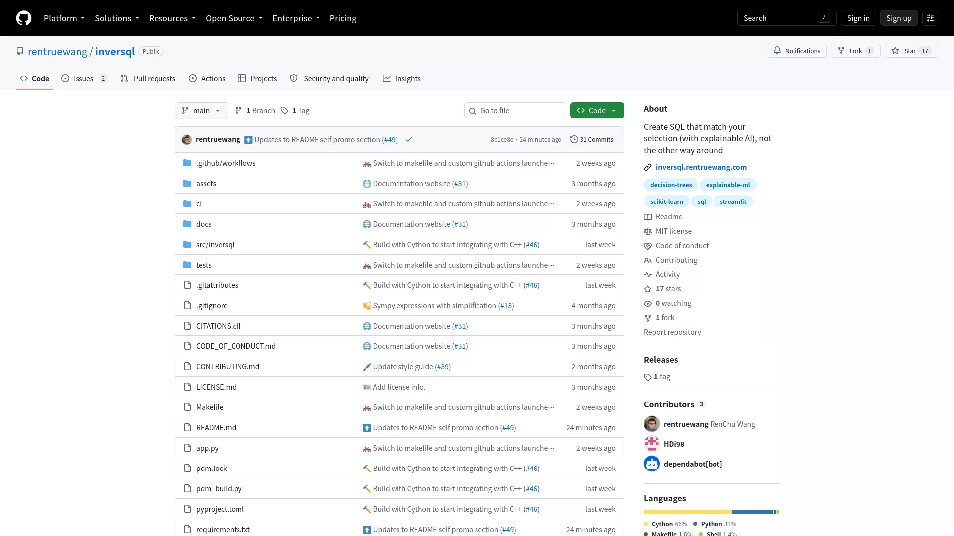Click the assets folder icon
954x536 pixels.
187,184
